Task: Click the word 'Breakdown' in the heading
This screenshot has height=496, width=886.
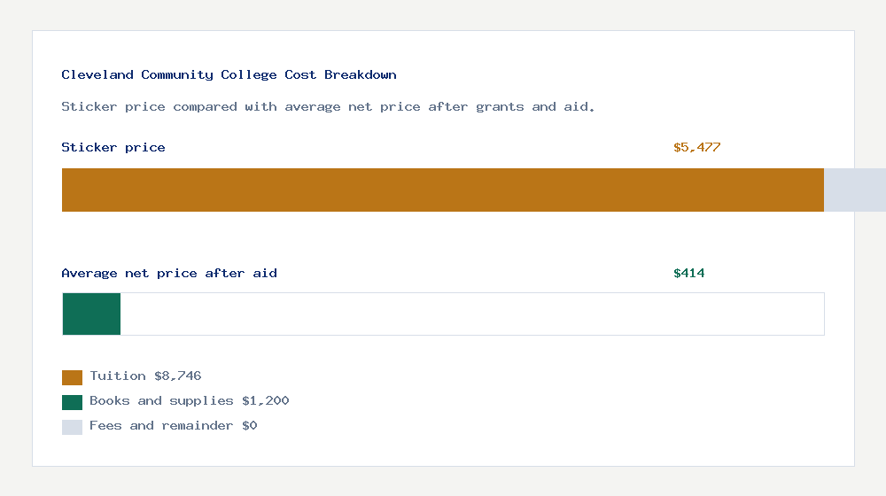Action: click(x=360, y=75)
